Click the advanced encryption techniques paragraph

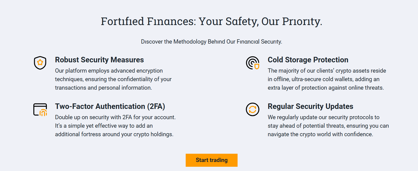(x=113, y=79)
